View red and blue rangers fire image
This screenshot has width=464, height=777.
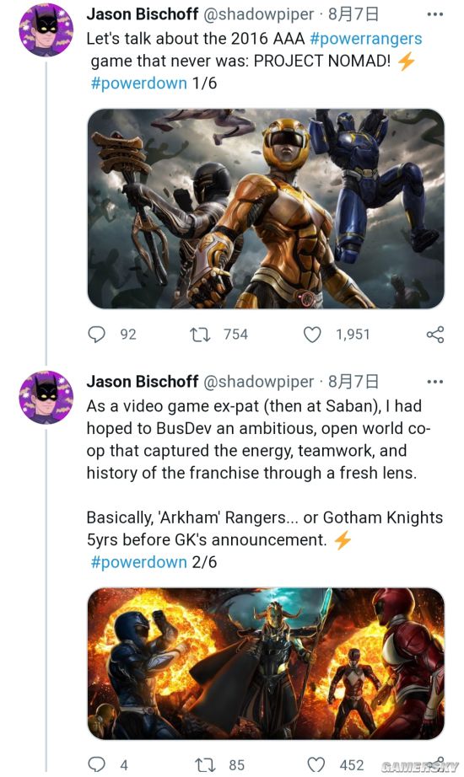click(266, 663)
